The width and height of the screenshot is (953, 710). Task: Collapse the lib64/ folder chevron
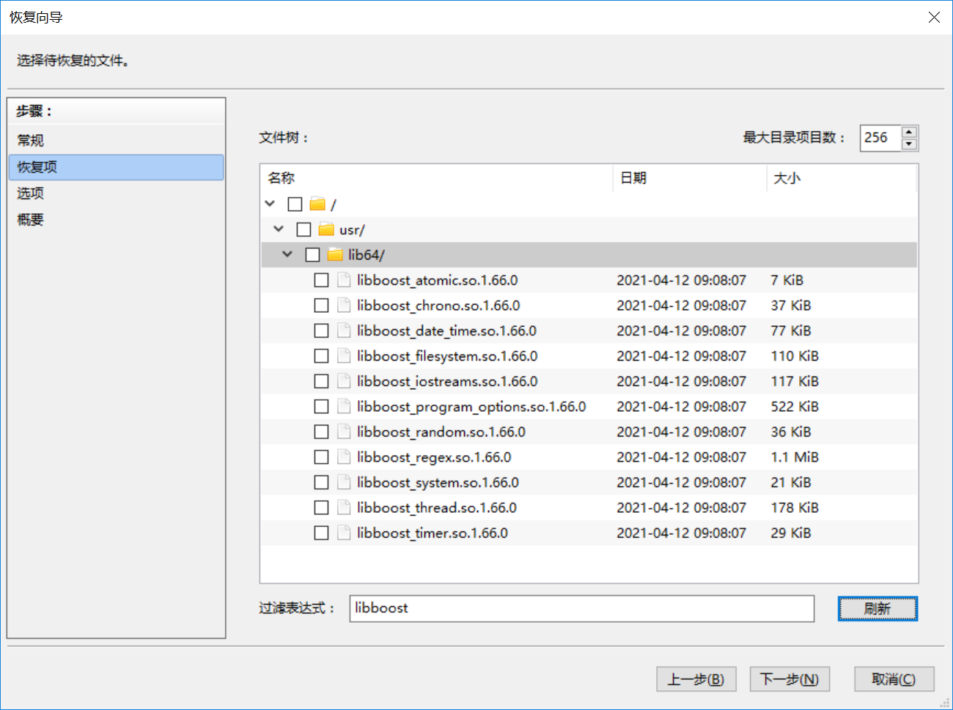[287, 254]
